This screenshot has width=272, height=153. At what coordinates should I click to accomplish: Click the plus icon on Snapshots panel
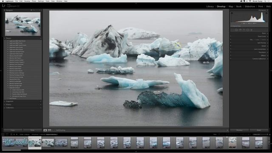[40, 101]
